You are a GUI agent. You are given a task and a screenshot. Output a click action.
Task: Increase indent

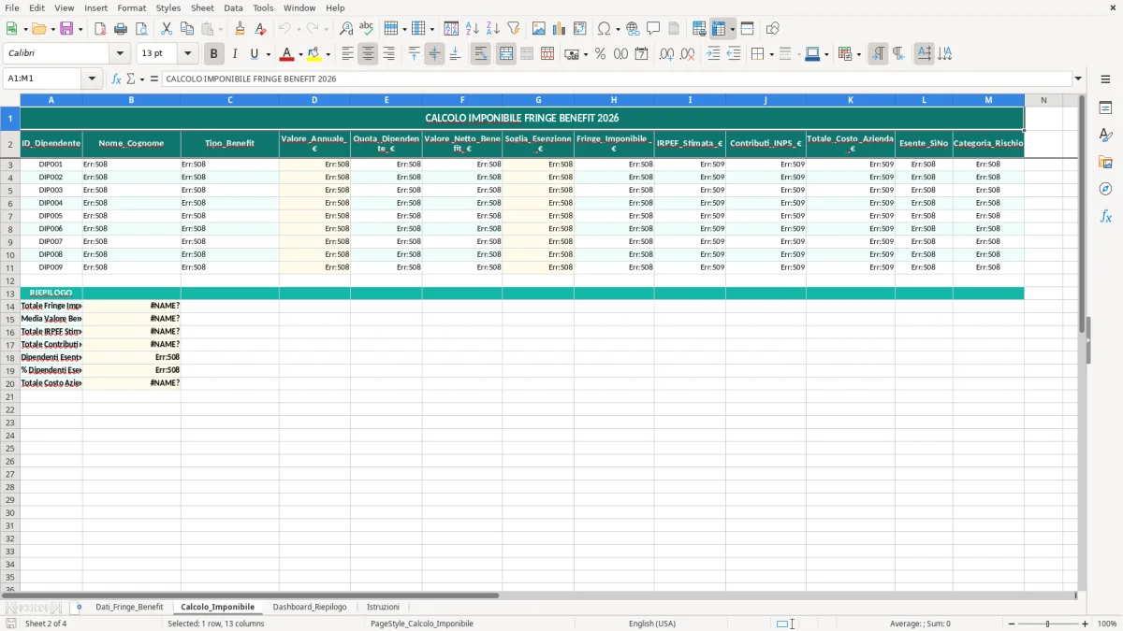pyautogui.click(x=713, y=54)
